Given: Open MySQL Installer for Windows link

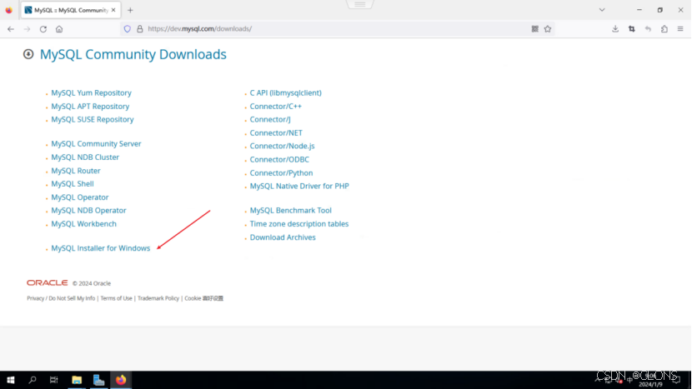Looking at the screenshot, I should point(101,248).
